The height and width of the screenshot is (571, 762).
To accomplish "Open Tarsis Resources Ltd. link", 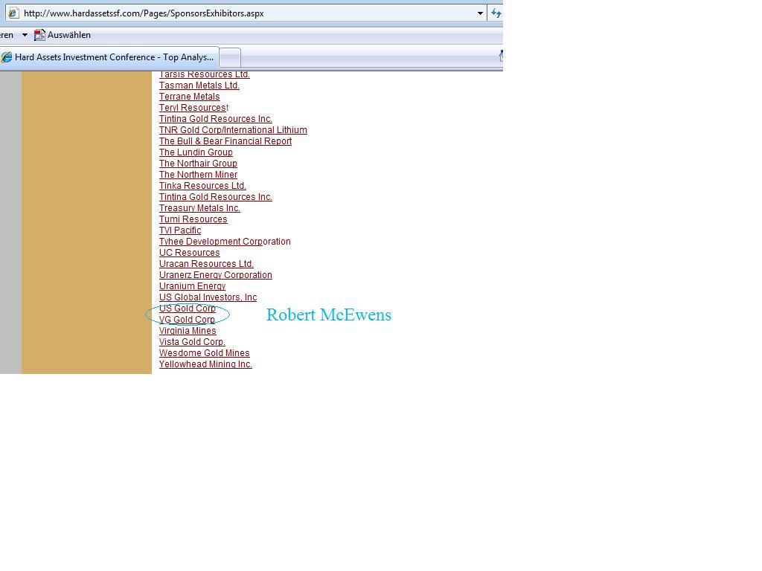I will [x=204, y=74].
